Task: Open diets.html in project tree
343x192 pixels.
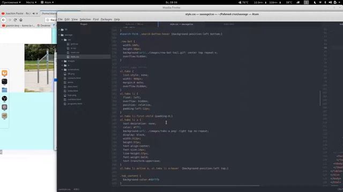Action: [72, 86]
